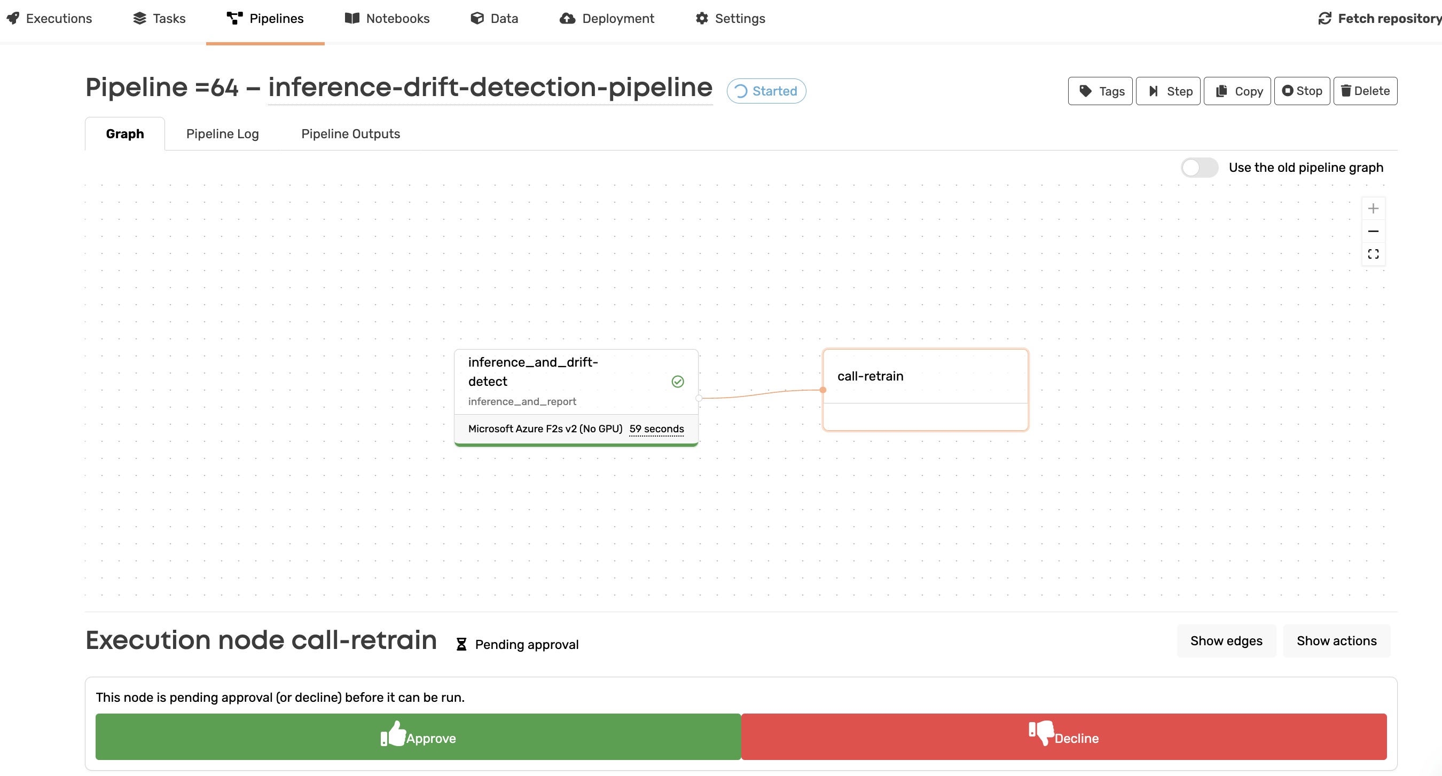Select the inference_and_drift-detect node
The image size is (1442, 776).
575,398
